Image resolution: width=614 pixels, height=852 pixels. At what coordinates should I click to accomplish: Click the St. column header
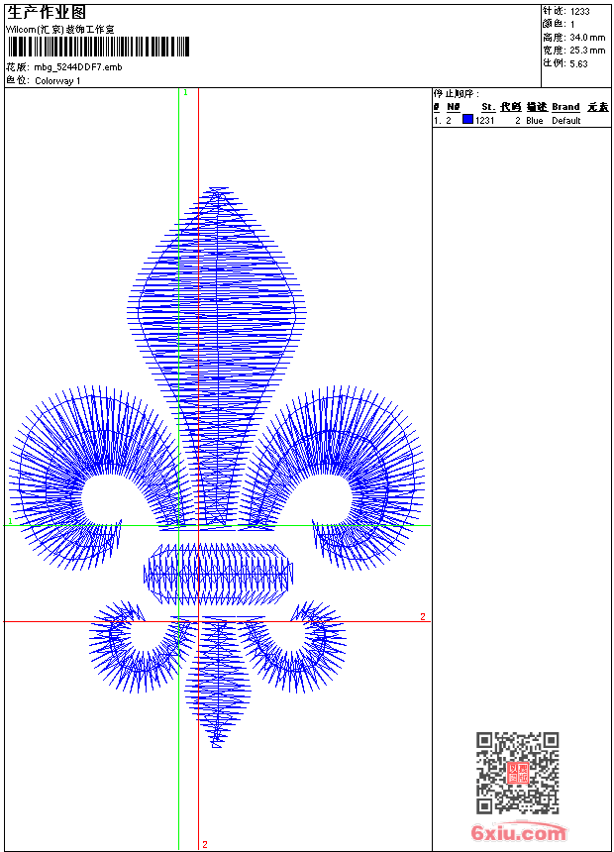pyautogui.click(x=487, y=107)
